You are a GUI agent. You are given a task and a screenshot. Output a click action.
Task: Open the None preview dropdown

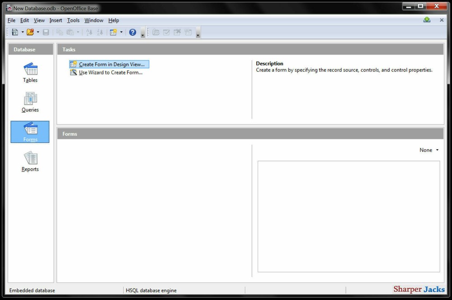point(428,150)
